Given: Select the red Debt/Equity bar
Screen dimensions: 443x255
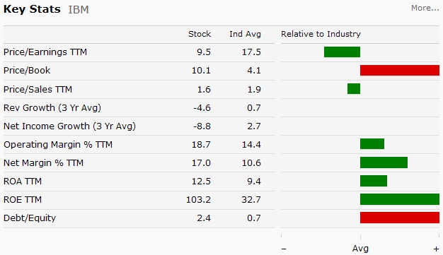Looking at the screenshot, I should pos(400,218).
